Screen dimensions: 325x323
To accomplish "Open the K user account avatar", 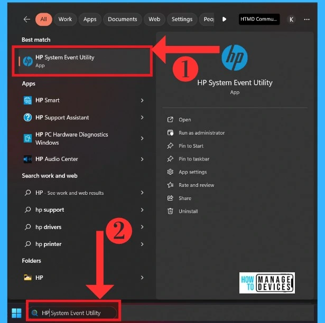I will tap(291, 20).
